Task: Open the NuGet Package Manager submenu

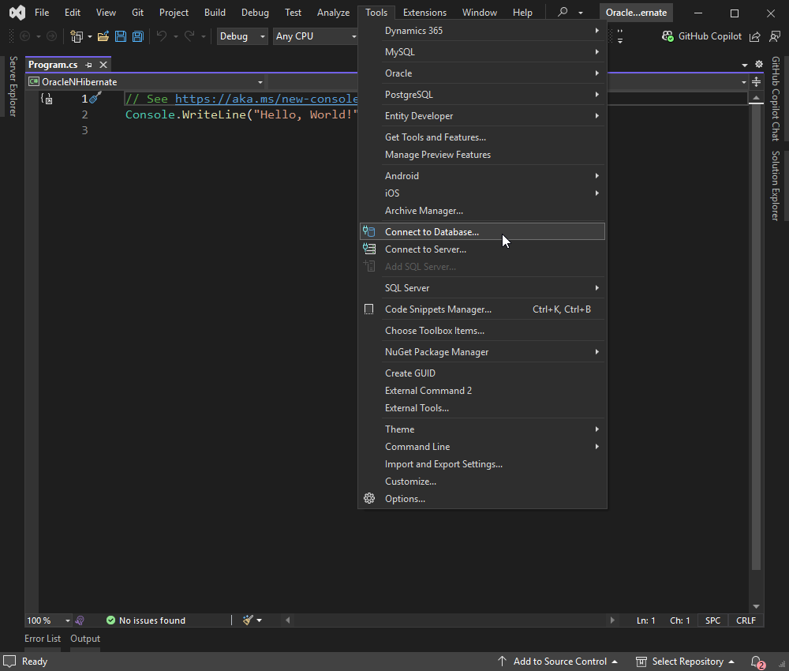Action: point(436,352)
